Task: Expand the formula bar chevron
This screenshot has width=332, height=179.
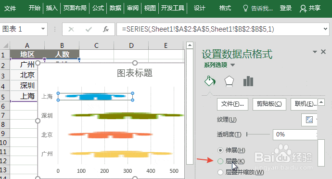Action: [325, 29]
